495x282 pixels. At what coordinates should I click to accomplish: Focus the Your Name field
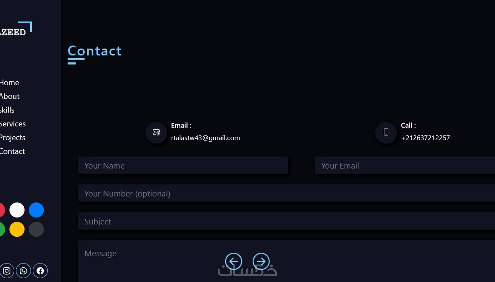pyautogui.click(x=183, y=165)
